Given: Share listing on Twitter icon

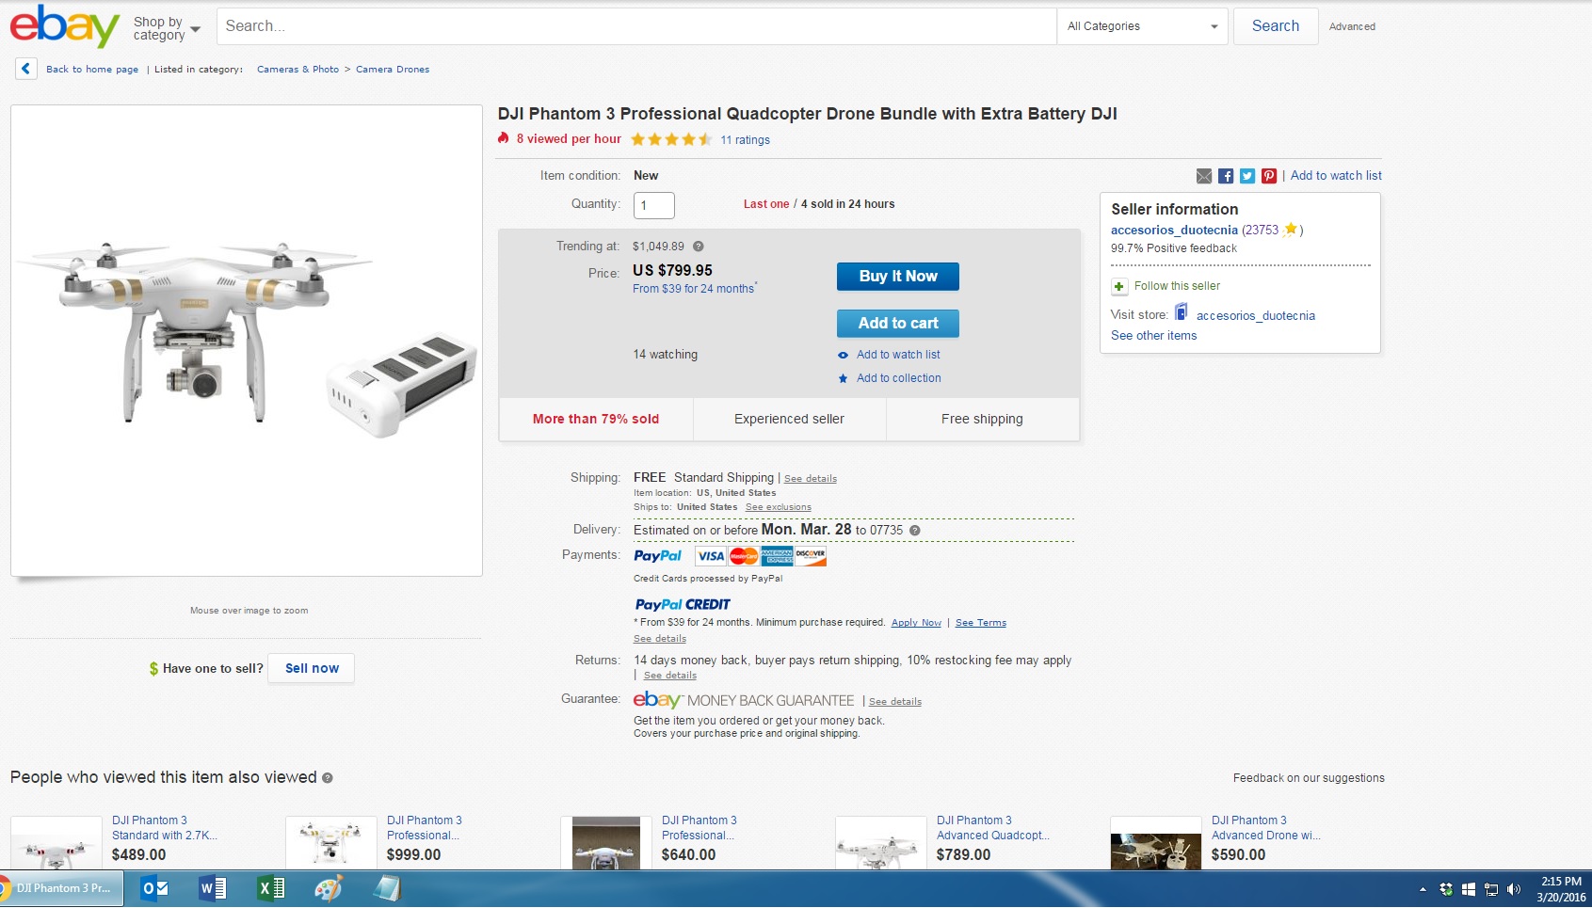Looking at the screenshot, I should [1247, 176].
